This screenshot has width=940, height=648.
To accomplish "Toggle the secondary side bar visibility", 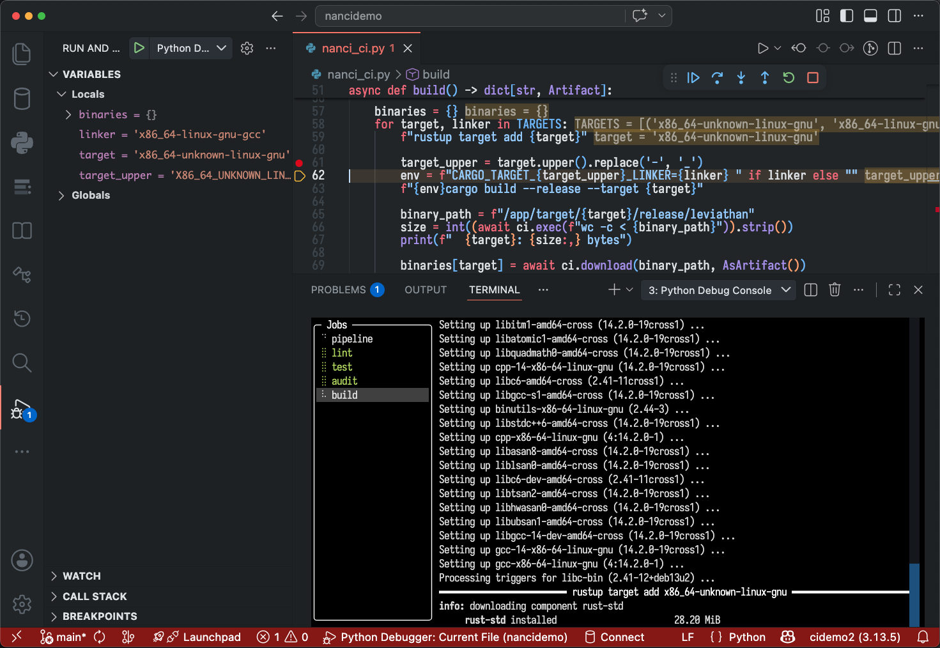I will (x=895, y=16).
